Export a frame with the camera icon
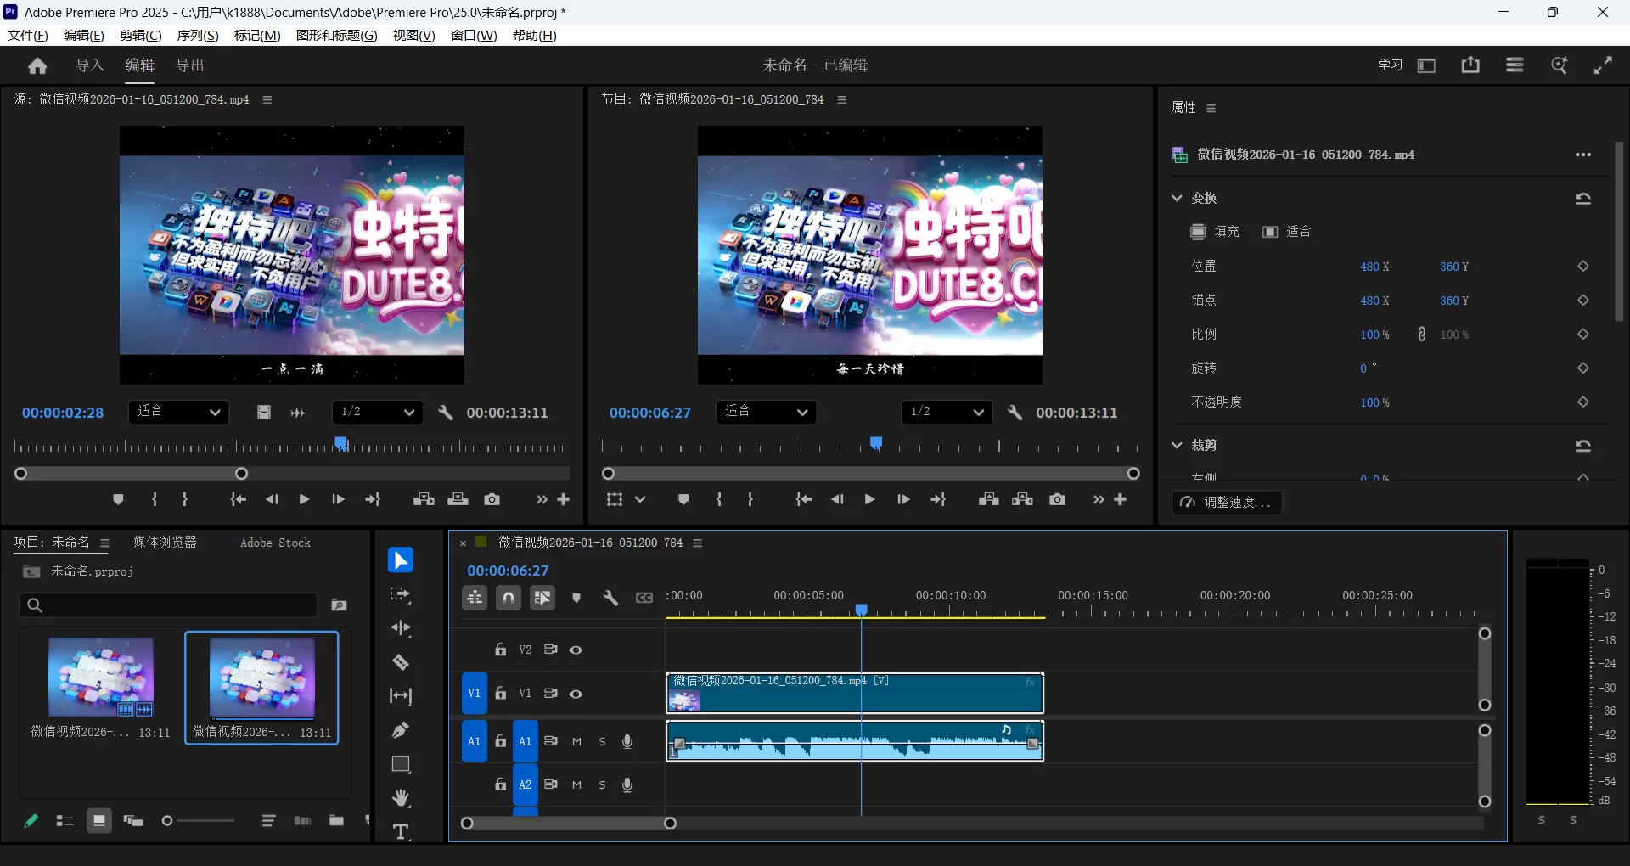The height and width of the screenshot is (866, 1630). click(x=1057, y=500)
